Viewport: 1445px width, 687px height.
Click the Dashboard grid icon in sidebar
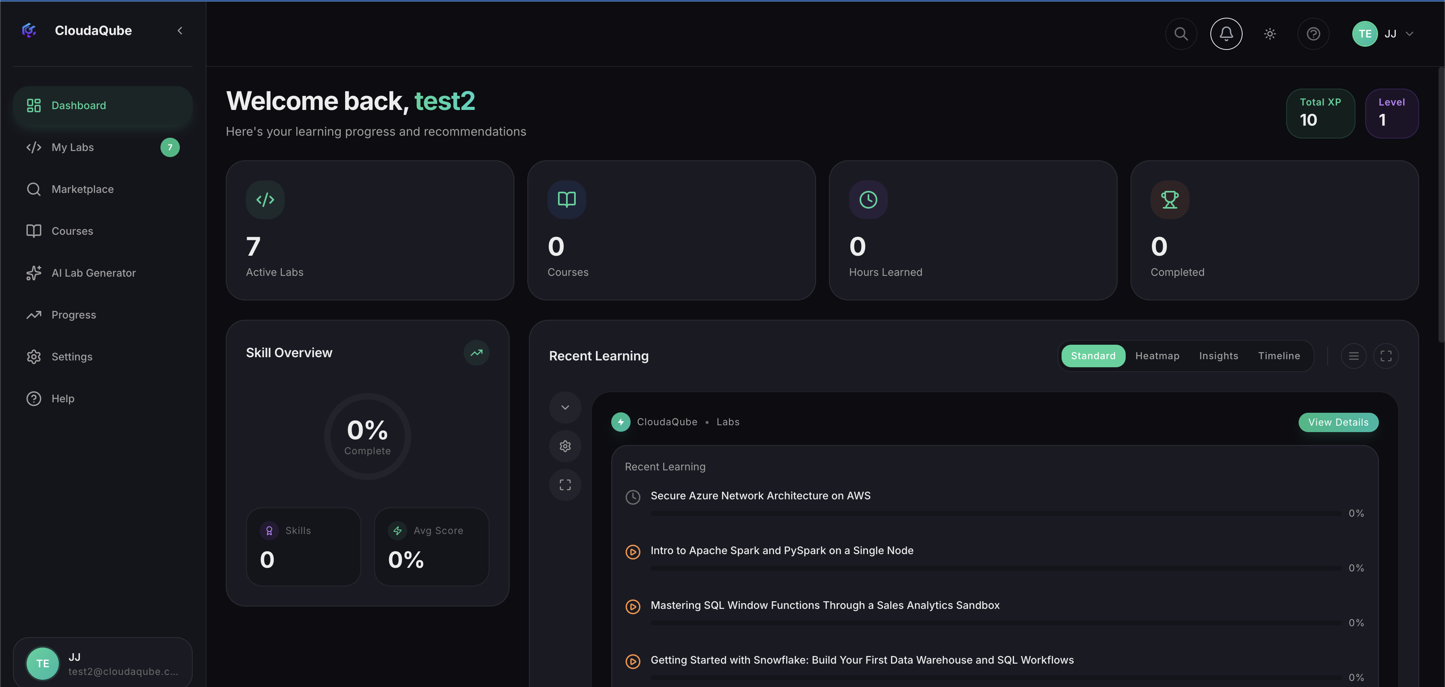(33, 106)
